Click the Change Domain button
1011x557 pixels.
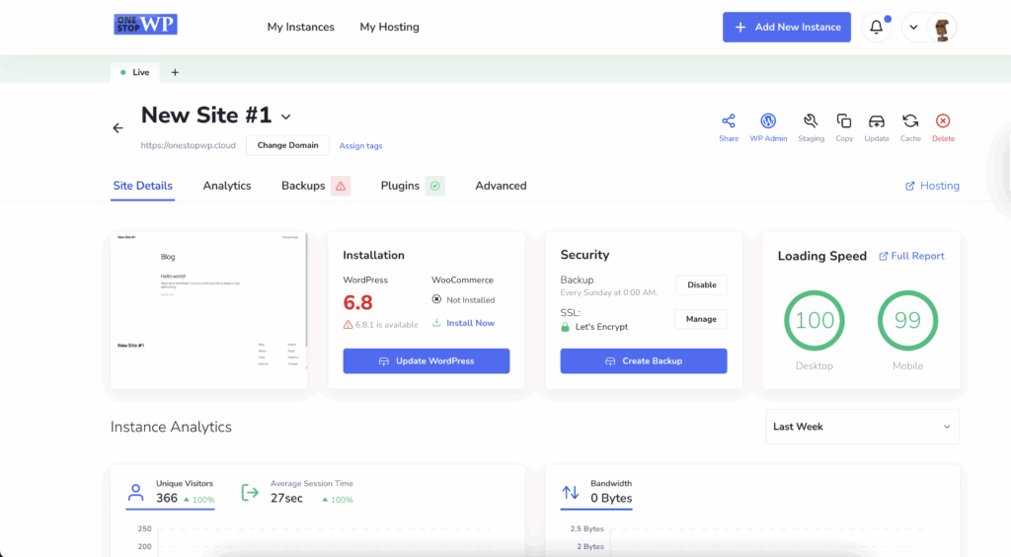287,145
